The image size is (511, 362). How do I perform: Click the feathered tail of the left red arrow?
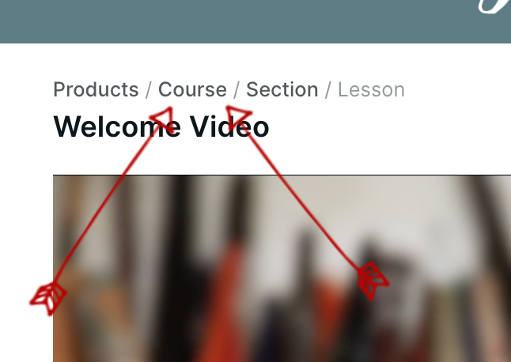(x=48, y=298)
